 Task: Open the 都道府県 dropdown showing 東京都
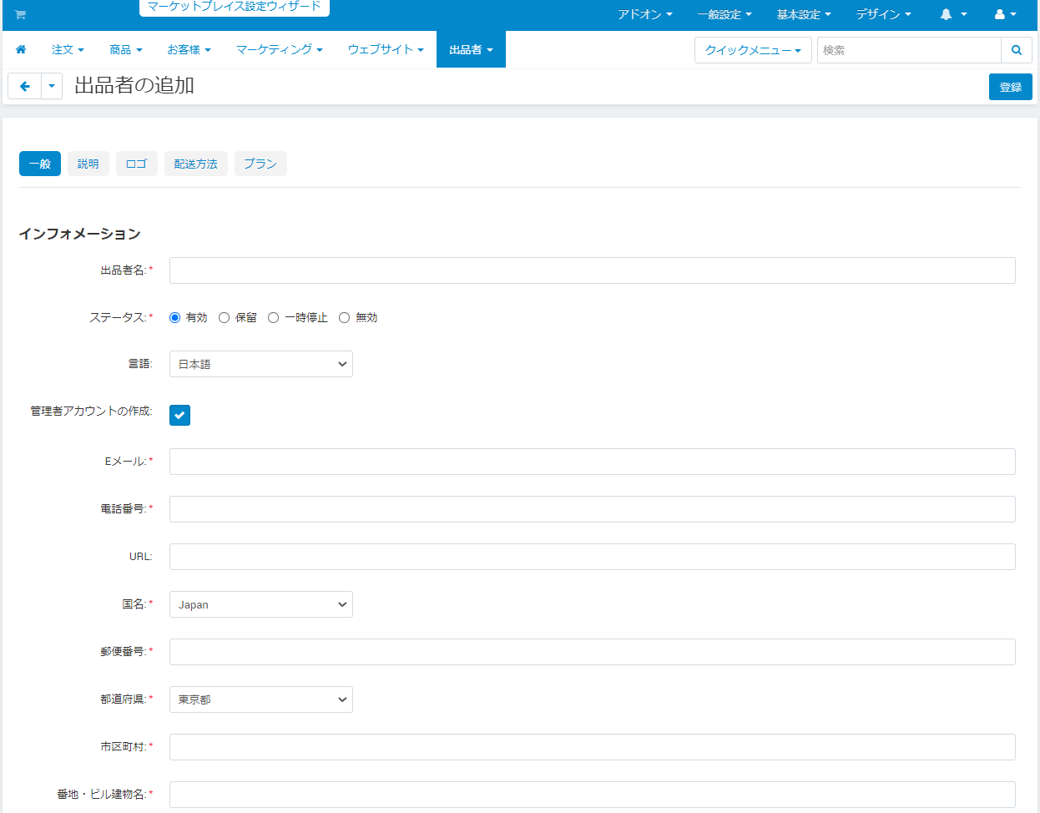[x=260, y=699]
